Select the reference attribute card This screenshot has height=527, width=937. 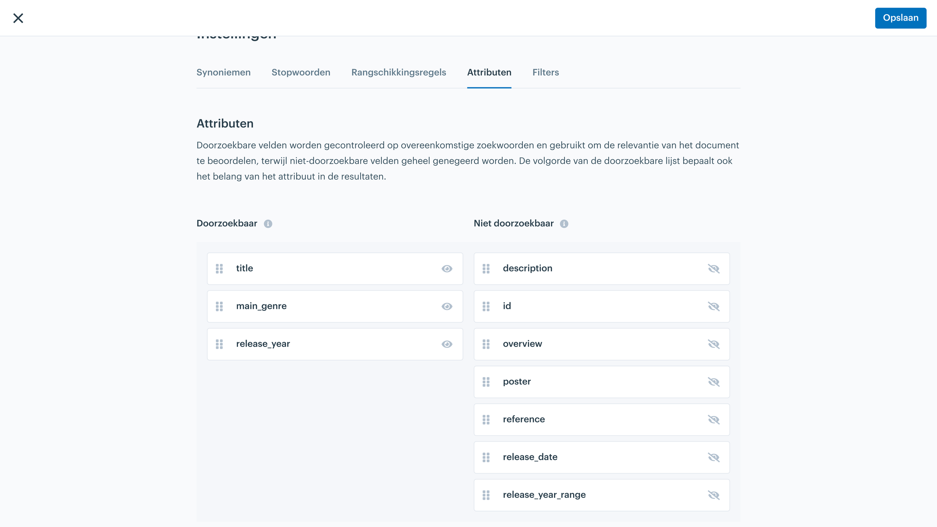[601, 419]
